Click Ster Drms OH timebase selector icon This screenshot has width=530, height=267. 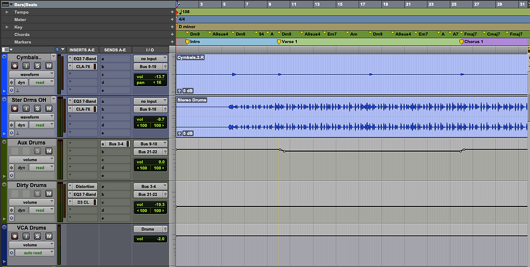[x=11, y=133]
